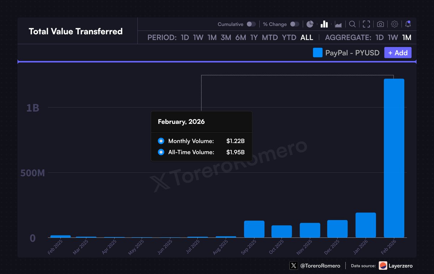Select the bar chart view icon
This screenshot has height=274, width=434.
click(x=324, y=24)
